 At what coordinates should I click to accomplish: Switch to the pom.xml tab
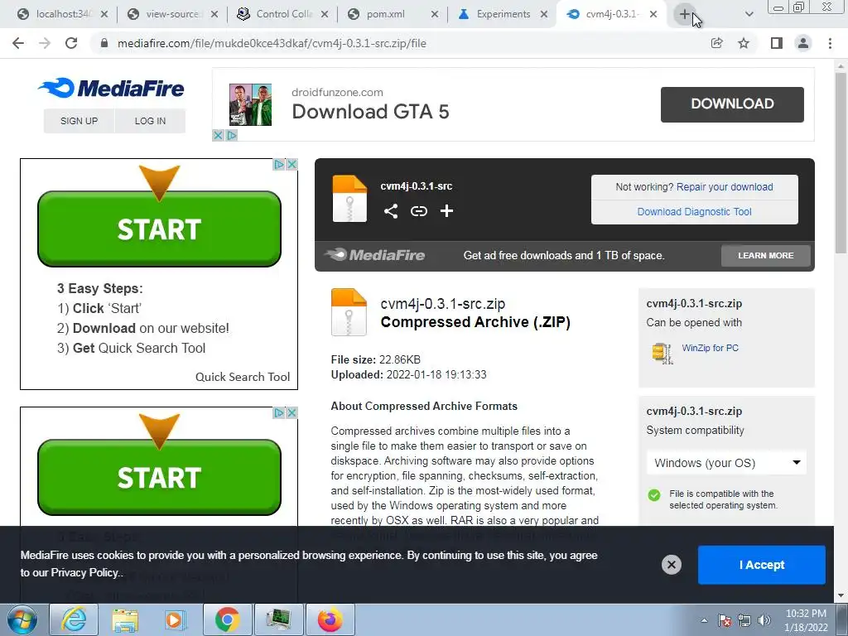click(x=393, y=14)
